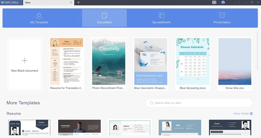Open the Owen dark navy resume template

pyautogui.click(x=230, y=127)
